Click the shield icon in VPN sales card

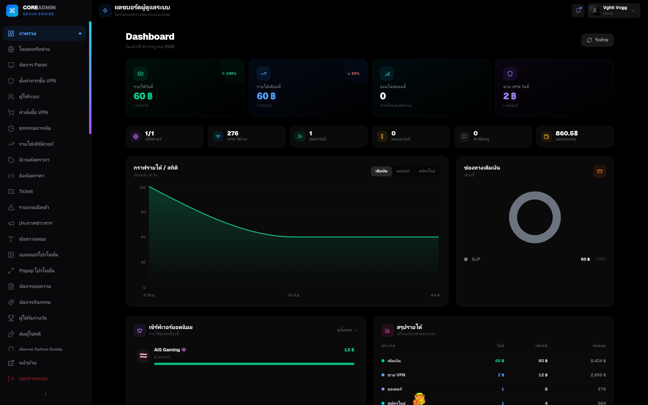pos(510,74)
